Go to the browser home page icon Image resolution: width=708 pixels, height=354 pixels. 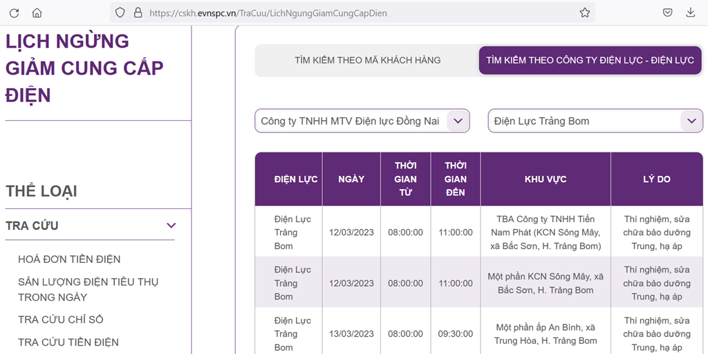(x=37, y=12)
